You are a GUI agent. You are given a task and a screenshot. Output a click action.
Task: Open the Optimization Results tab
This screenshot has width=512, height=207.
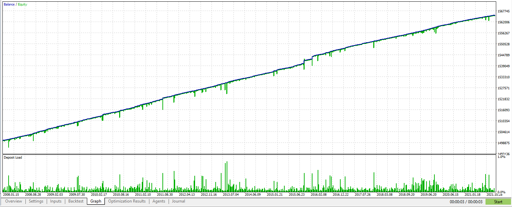(x=127, y=202)
